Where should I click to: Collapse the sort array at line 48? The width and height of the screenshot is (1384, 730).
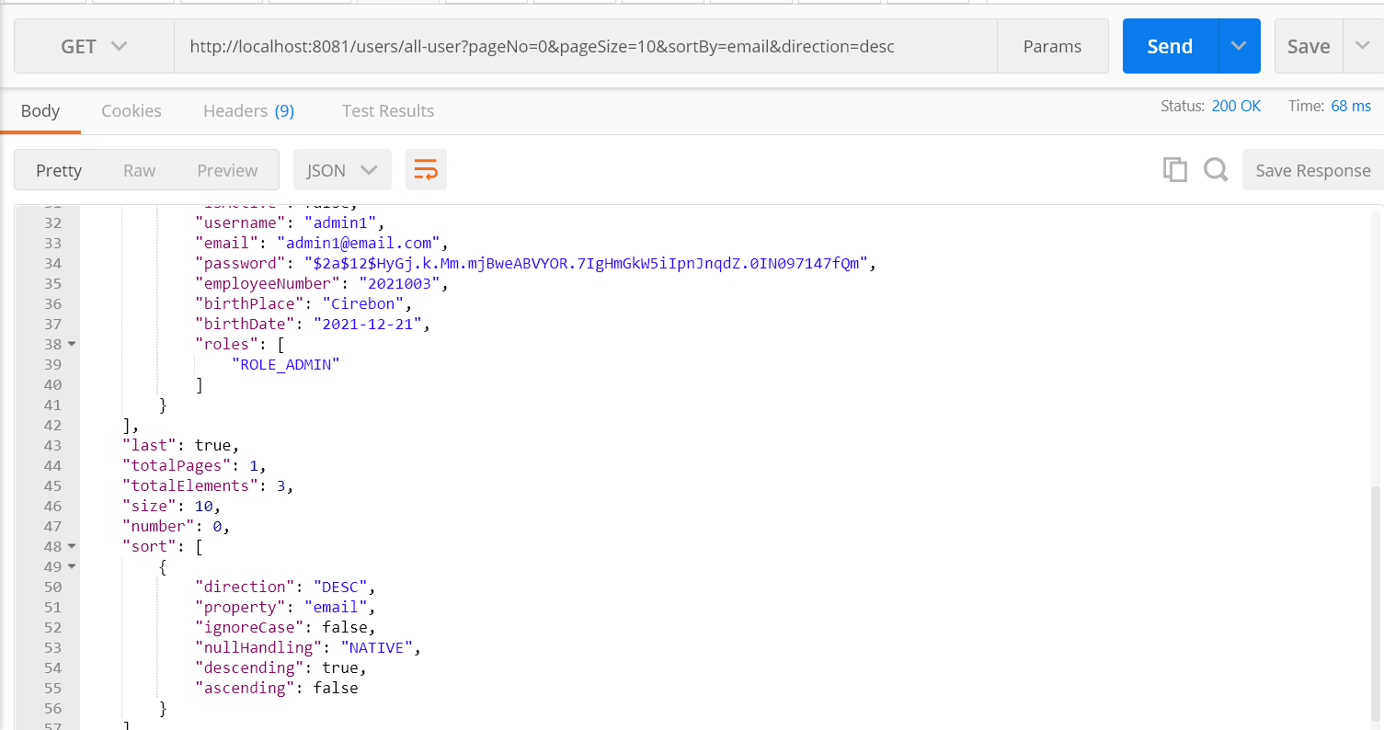(72, 546)
